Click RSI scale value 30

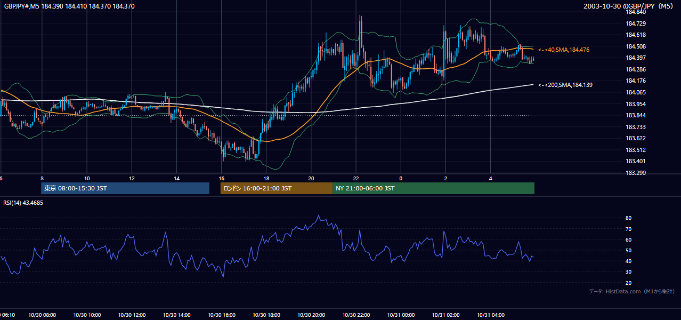coord(628,272)
